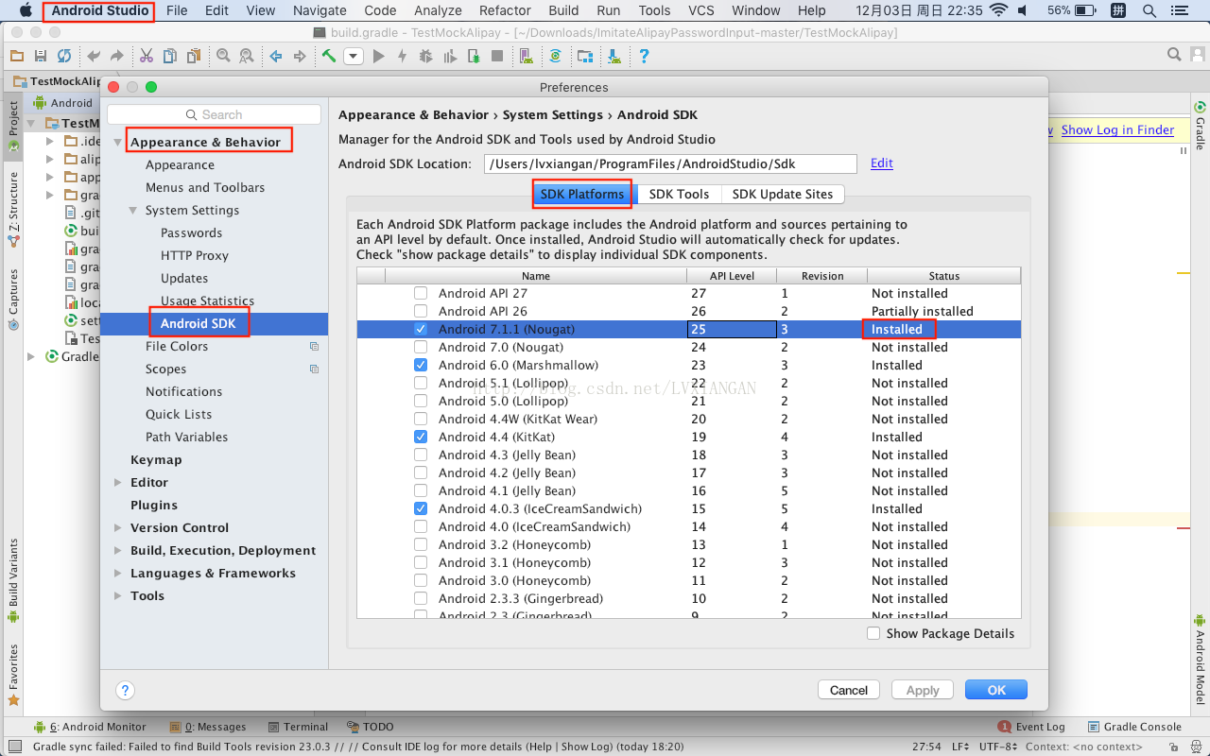The image size is (1210, 756).
Task: Open the Navigate menu
Action: coord(320,10)
